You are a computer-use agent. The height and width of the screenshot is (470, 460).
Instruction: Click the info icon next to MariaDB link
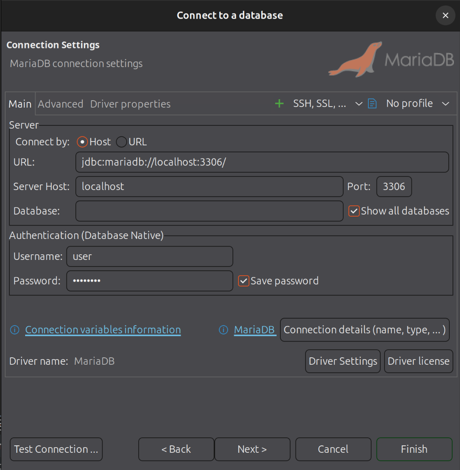223,330
